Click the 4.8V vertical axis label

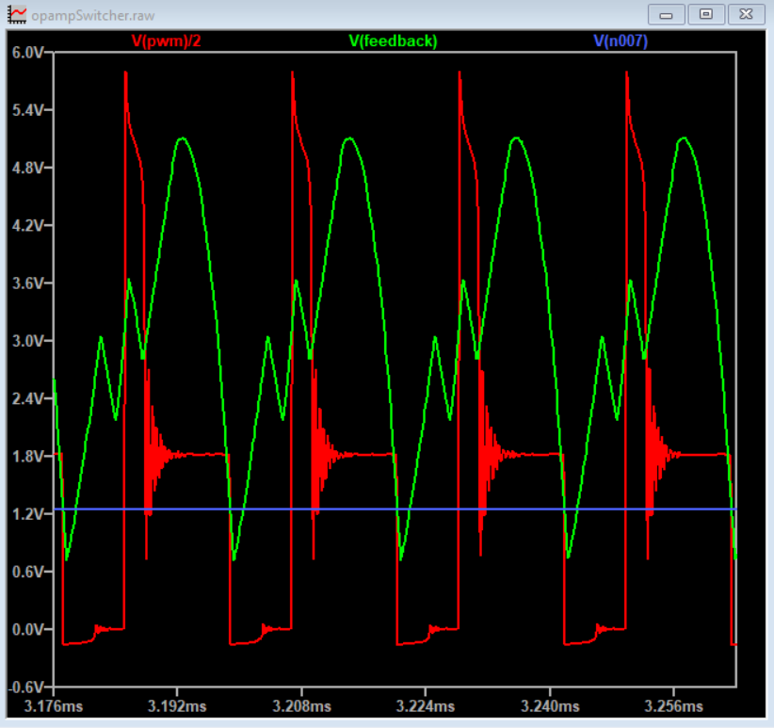(27, 168)
